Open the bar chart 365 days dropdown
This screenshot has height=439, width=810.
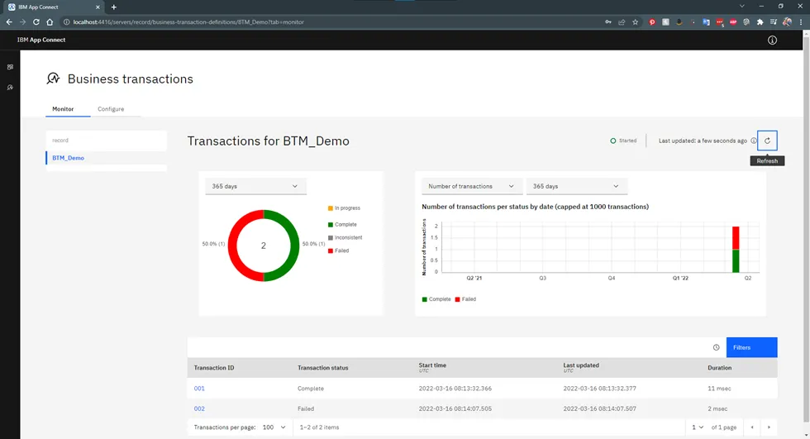click(x=577, y=186)
